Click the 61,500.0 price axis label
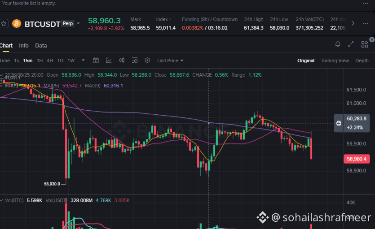Screen dimensions: 375x229 pyautogui.click(x=356, y=90)
